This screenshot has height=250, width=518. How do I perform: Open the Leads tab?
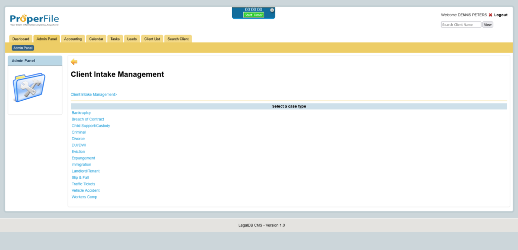(132, 39)
